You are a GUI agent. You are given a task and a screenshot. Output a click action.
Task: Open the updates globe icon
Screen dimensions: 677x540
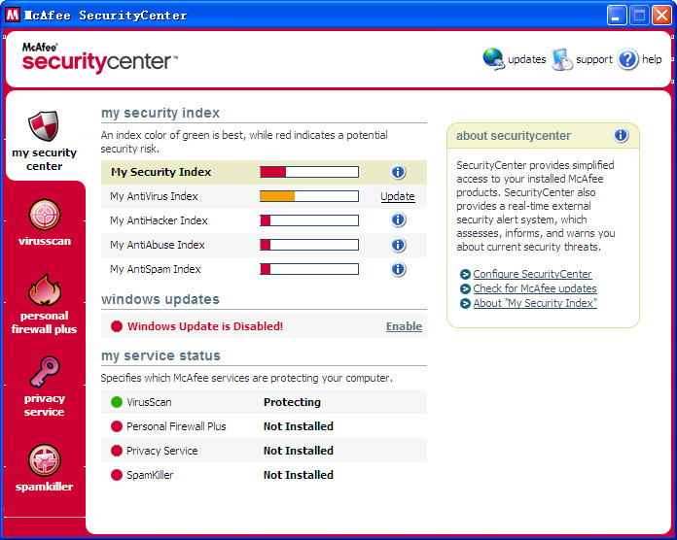click(494, 59)
